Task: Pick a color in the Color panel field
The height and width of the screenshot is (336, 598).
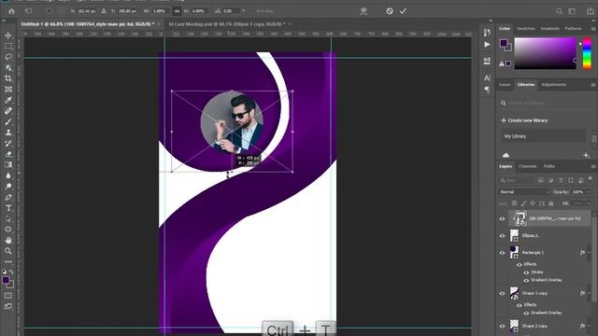Action: 545,53
